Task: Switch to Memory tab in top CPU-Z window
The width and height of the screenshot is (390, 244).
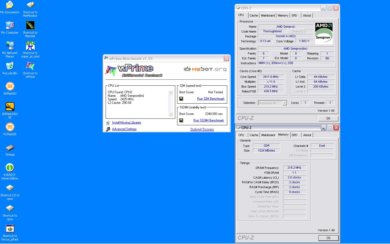Action: [x=283, y=15]
